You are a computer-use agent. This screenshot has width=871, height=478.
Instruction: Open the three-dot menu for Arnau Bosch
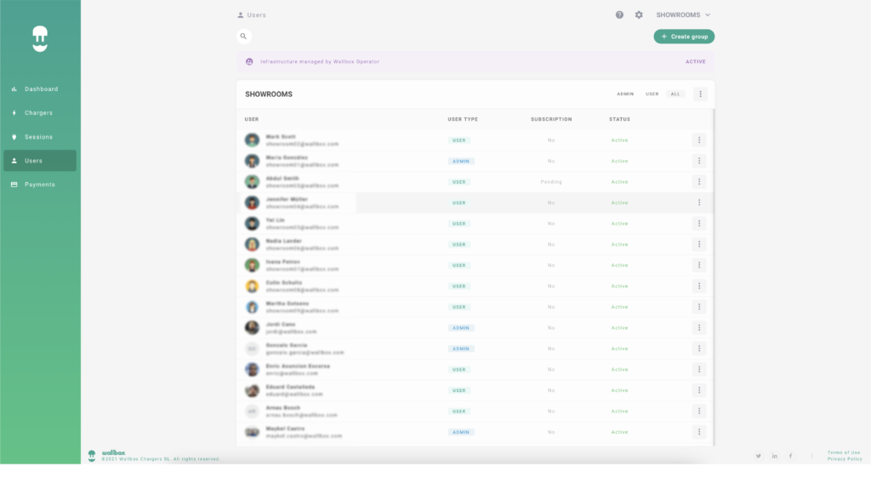tap(699, 411)
